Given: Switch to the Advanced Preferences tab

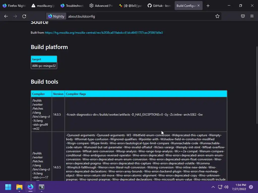Looking at the screenshot, I should (101, 6).
